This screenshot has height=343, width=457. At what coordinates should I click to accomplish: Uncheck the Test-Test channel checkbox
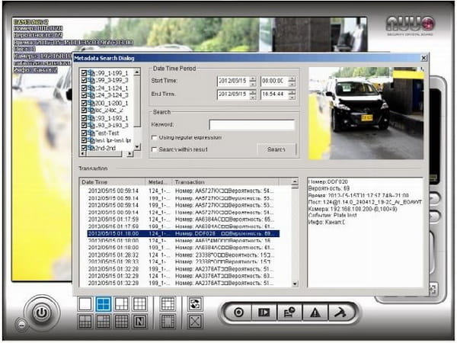(x=85, y=132)
